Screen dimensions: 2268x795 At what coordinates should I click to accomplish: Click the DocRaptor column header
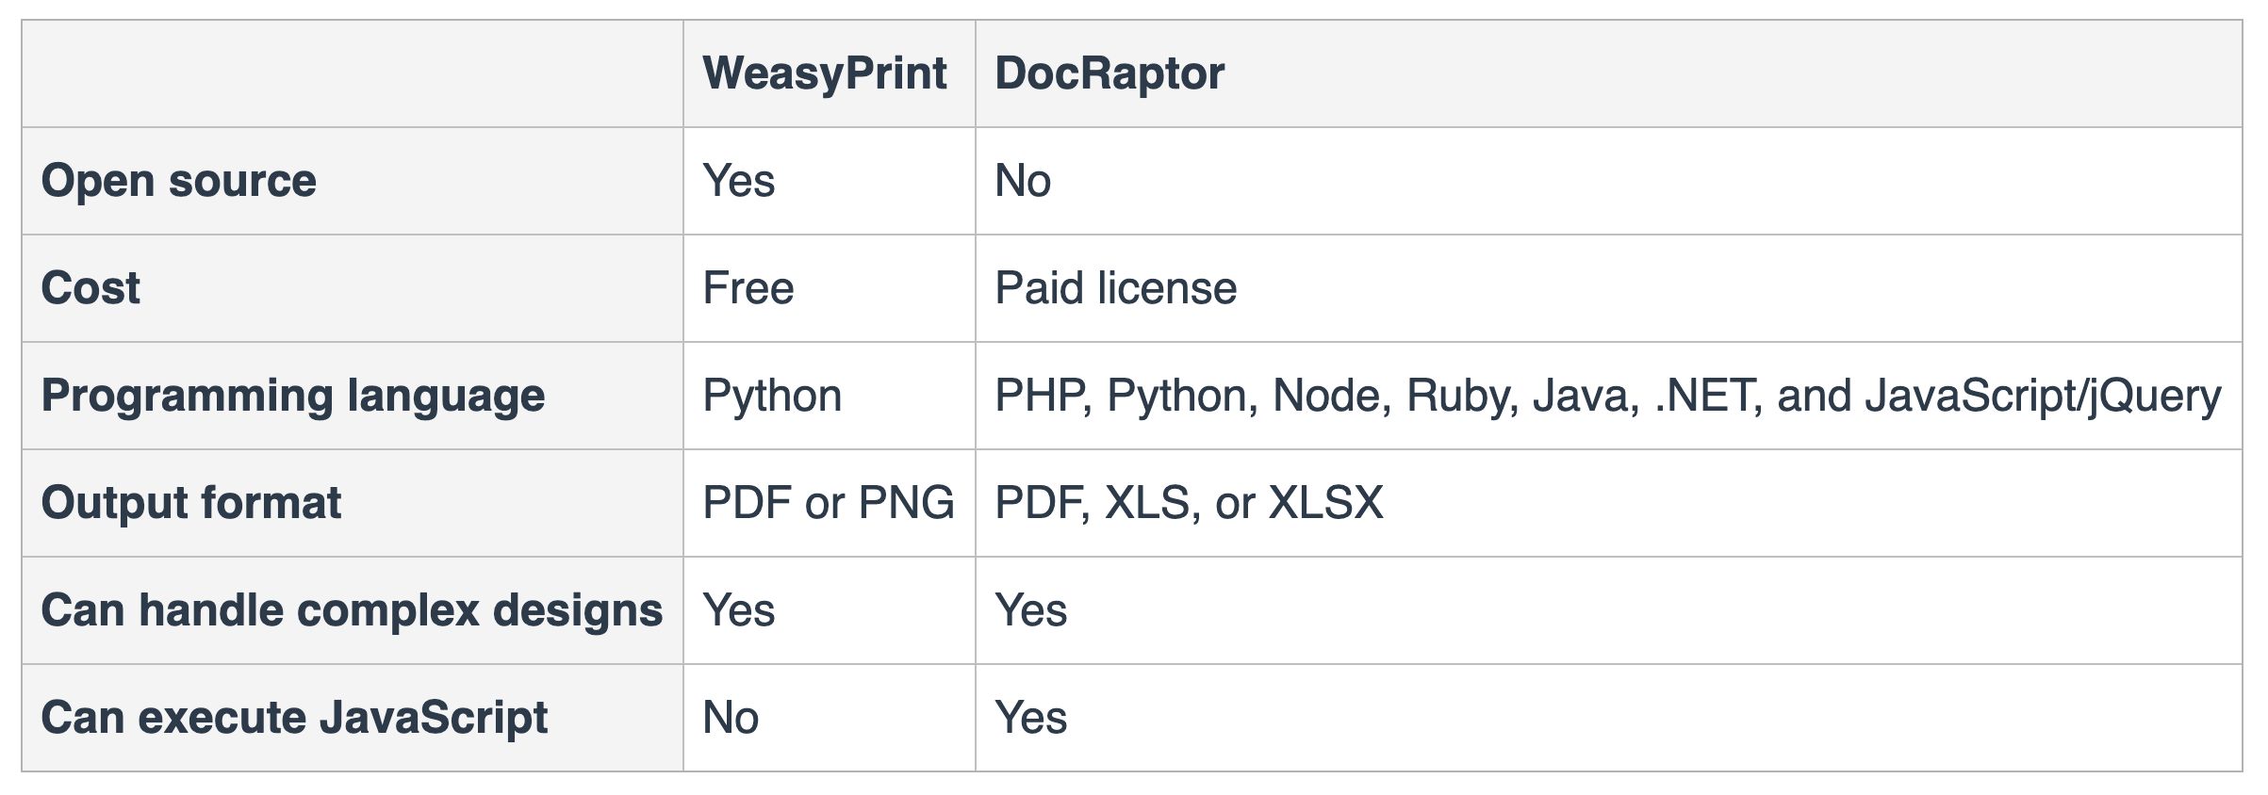(x=1109, y=73)
